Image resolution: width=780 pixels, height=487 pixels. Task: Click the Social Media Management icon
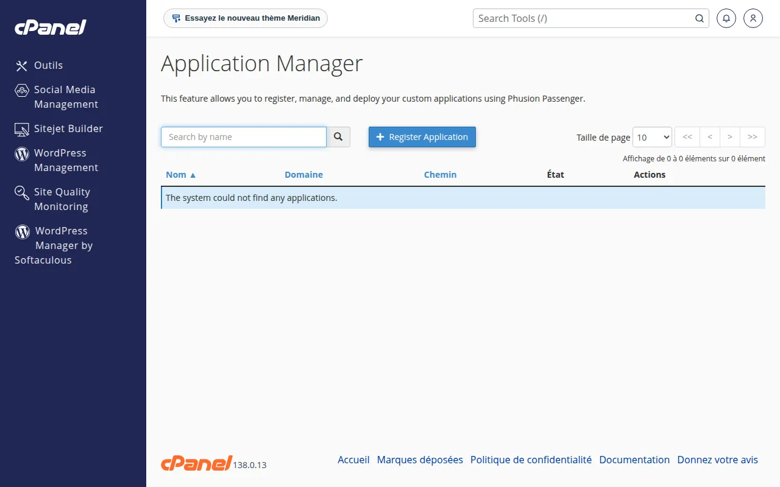22,91
